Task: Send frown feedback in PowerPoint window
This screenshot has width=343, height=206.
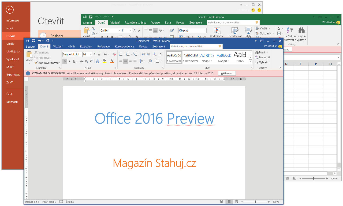Action: (x=259, y=10)
